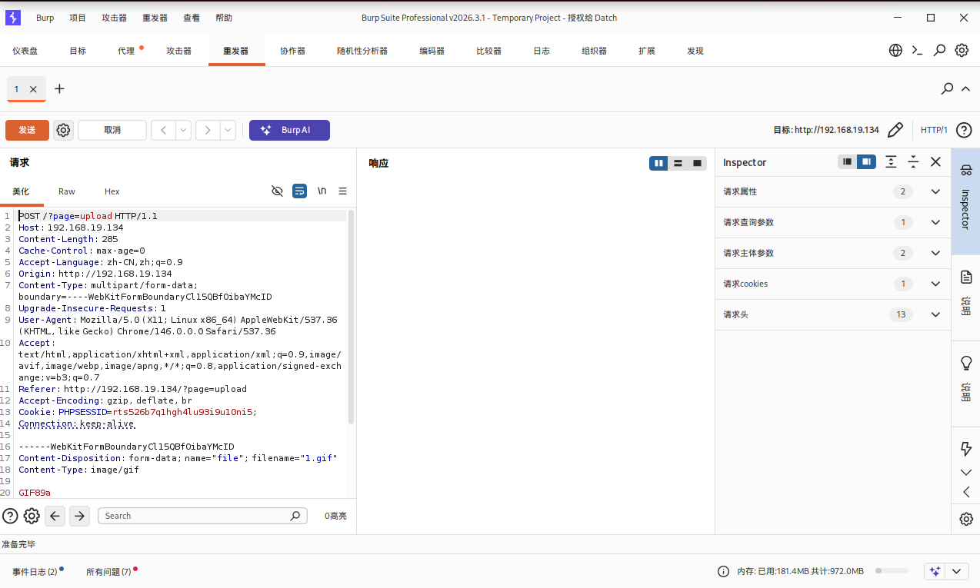Click the orange 发送 button
Image resolution: width=980 pixels, height=588 pixels.
[x=27, y=130]
